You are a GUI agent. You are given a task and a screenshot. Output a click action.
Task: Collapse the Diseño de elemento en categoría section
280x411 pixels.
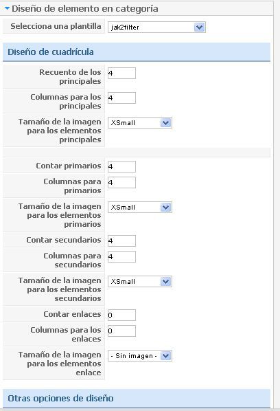7,8
